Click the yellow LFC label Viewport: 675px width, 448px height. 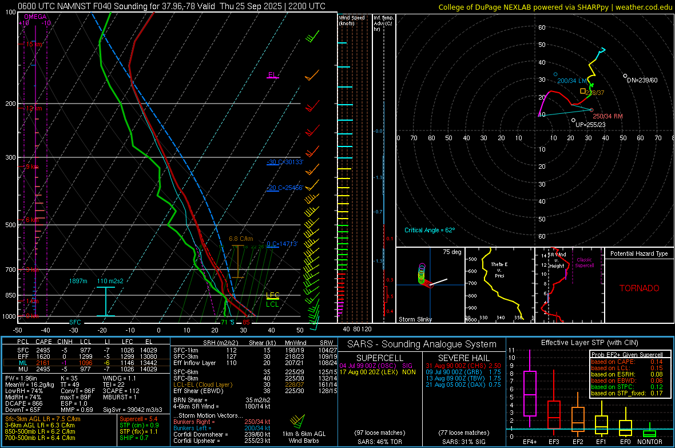click(x=272, y=295)
